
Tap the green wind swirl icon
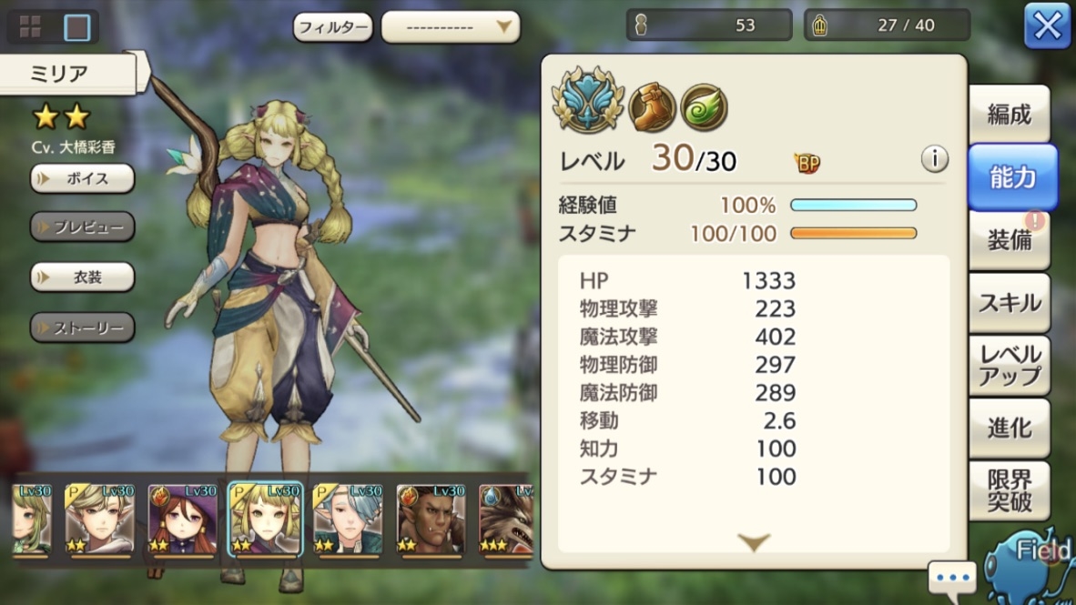[x=704, y=107]
